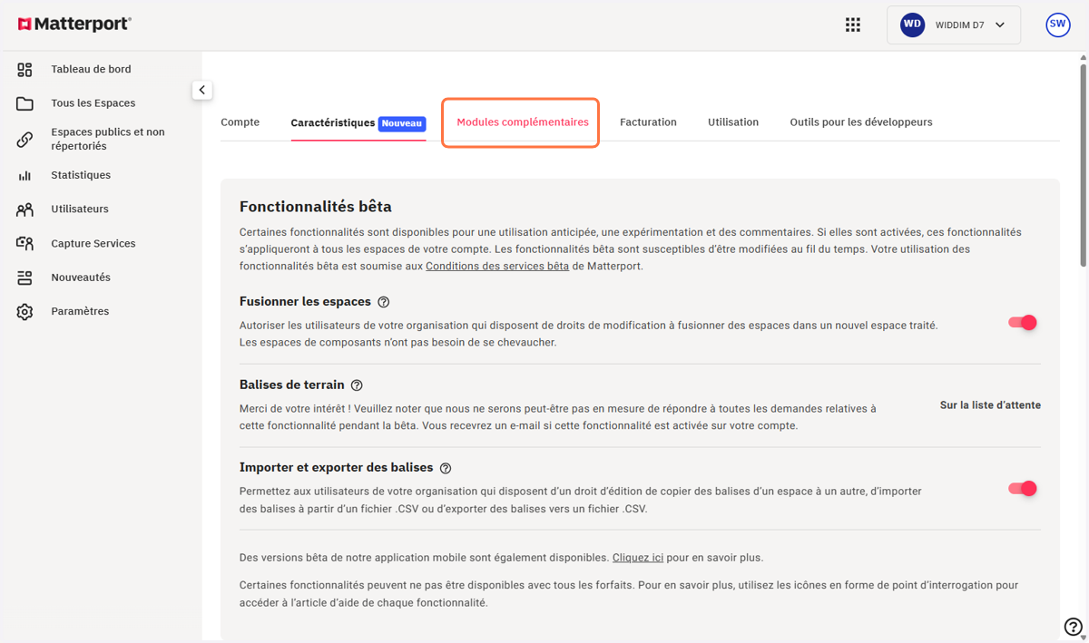Click the Tableau de bord dashboard icon
Viewport: 1089px width, 643px height.
point(25,70)
